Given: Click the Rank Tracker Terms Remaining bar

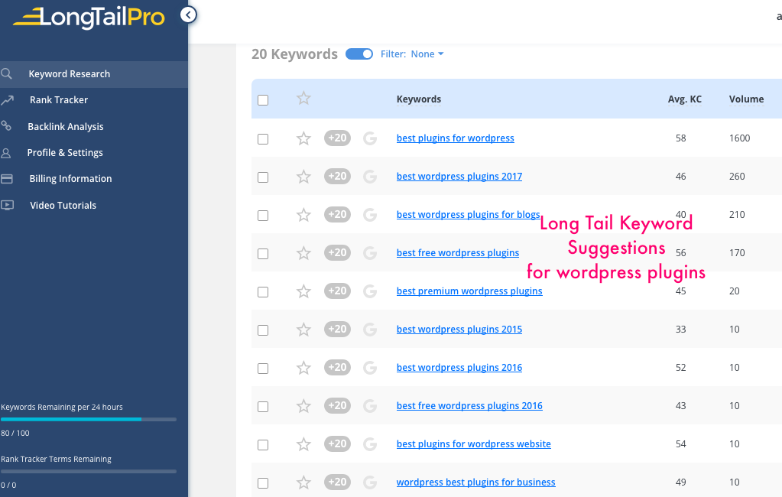Looking at the screenshot, I should [x=89, y=471].
